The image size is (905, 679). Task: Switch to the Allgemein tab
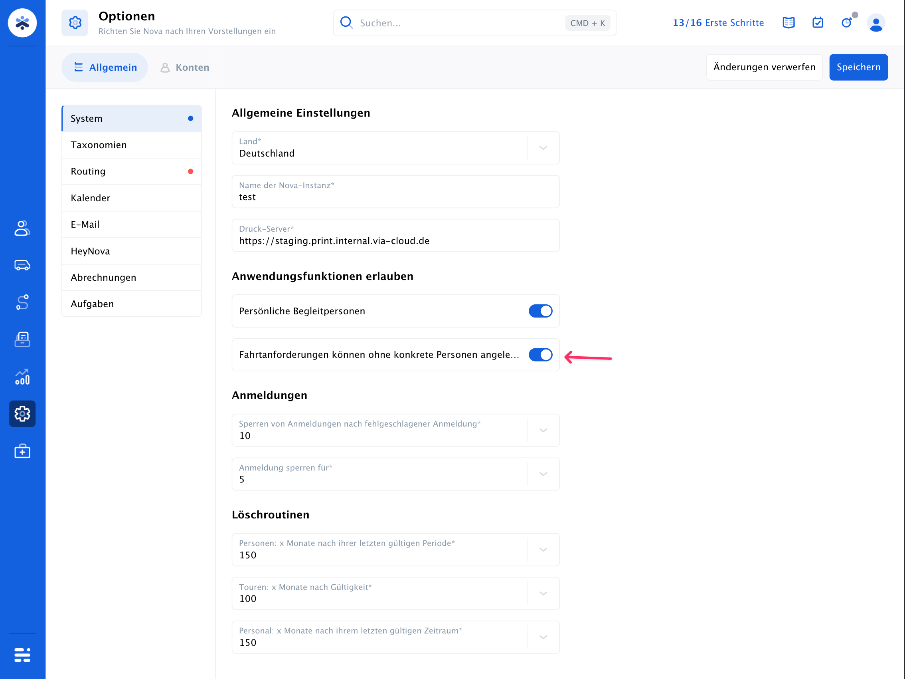(105, 67)
